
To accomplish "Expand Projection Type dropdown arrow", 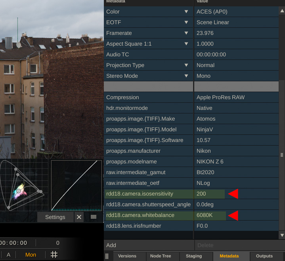I will (186, 65).
